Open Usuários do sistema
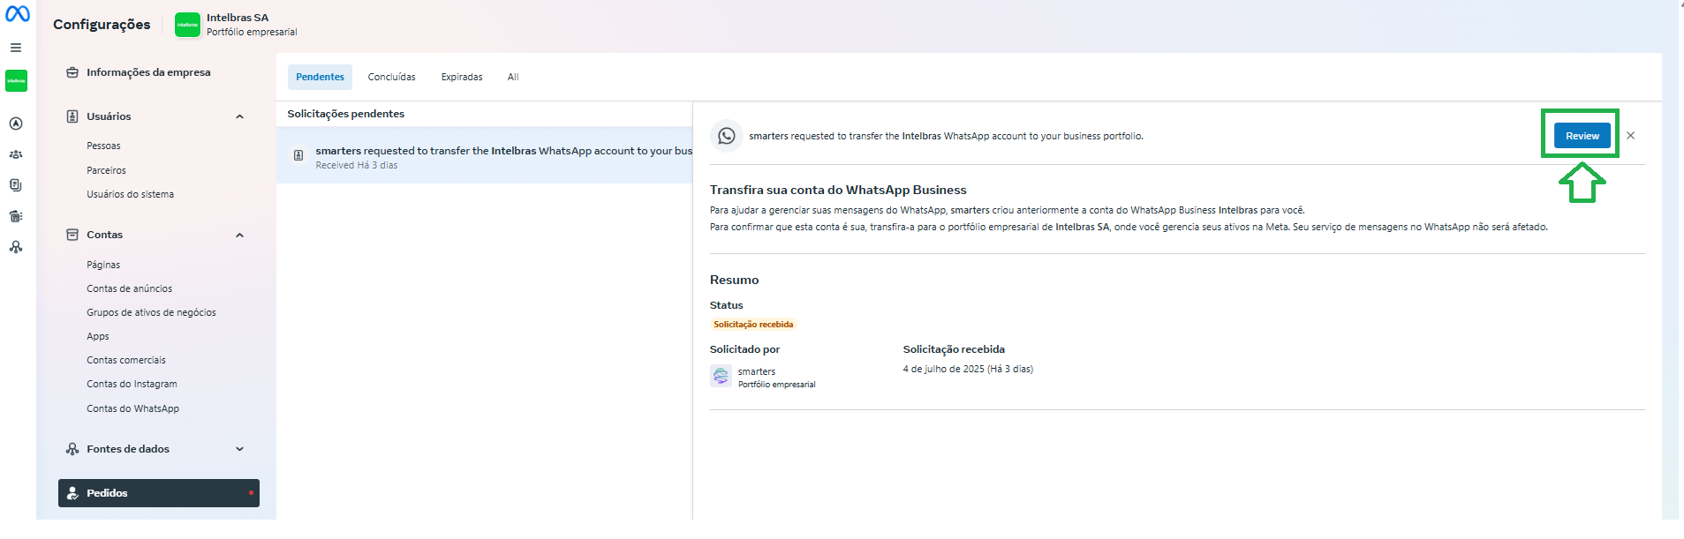Screen dimensions: 1684x539 pos(130,194)
